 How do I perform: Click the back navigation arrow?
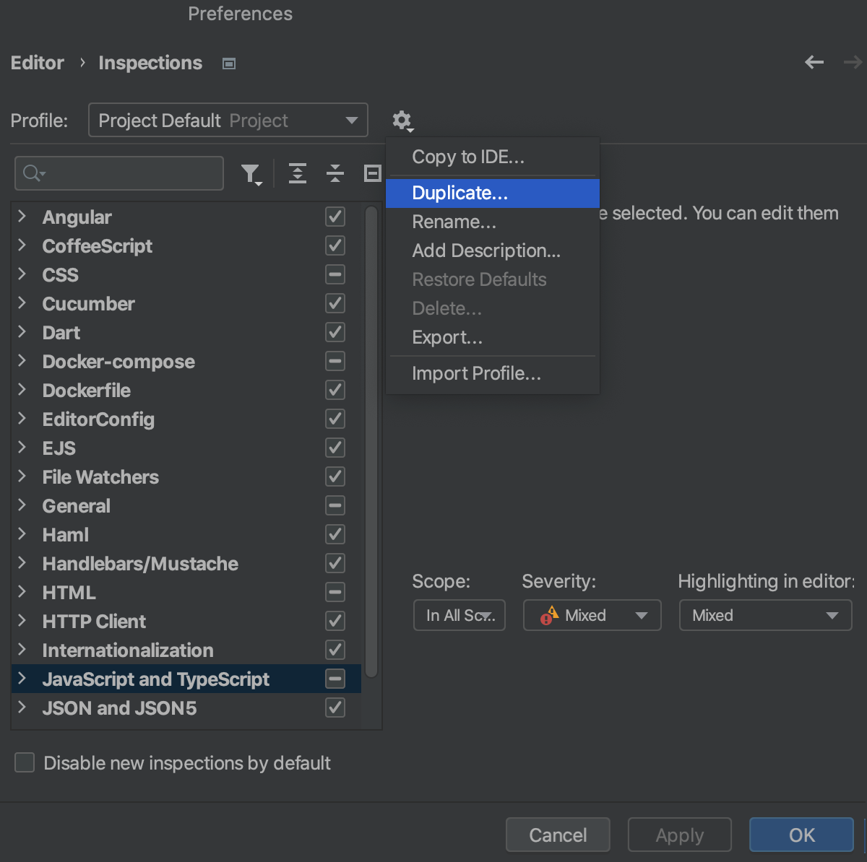tap(814, 62)
